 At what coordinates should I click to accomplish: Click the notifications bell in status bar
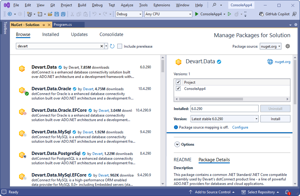click(287, 192)
